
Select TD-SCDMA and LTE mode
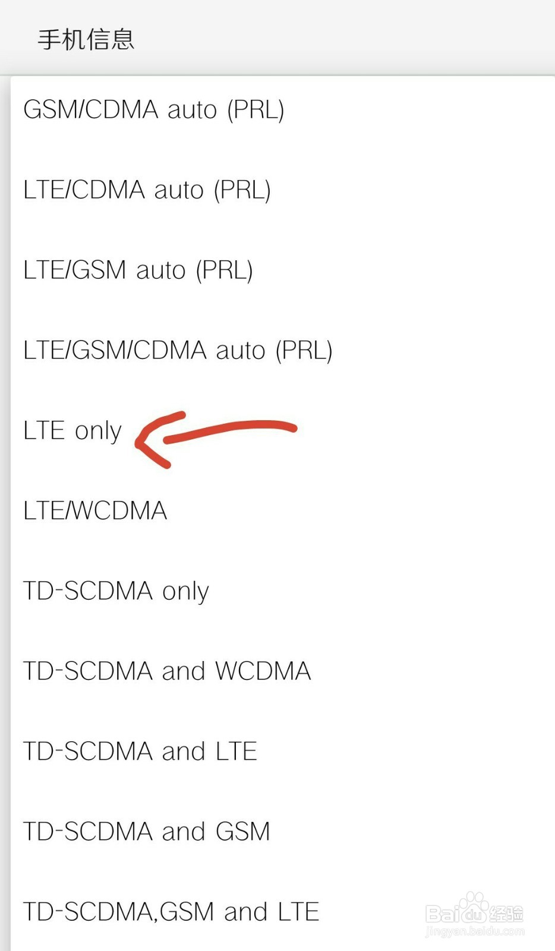tap(140, 752)
